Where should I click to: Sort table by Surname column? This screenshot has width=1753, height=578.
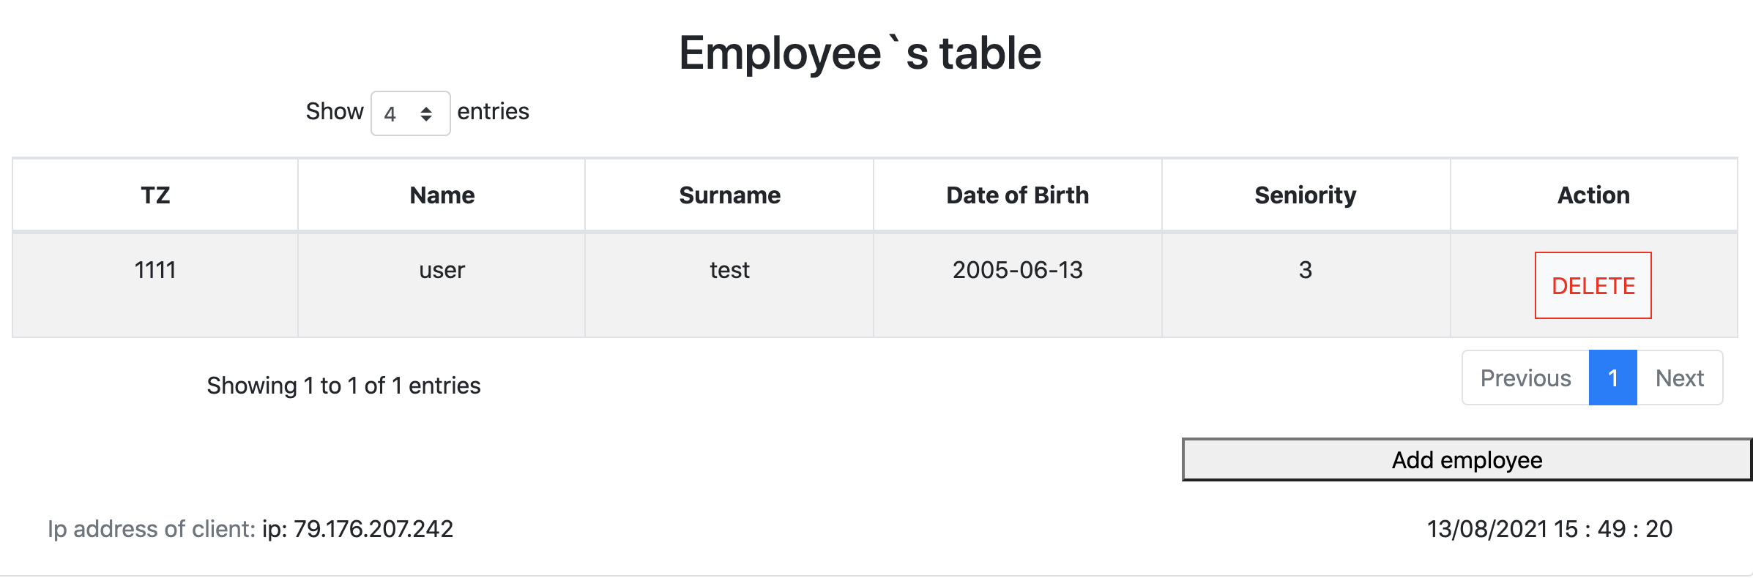(x=729, y=195)
